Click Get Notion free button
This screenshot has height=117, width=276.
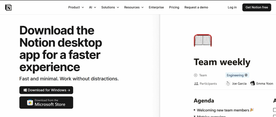coord(257,7)
